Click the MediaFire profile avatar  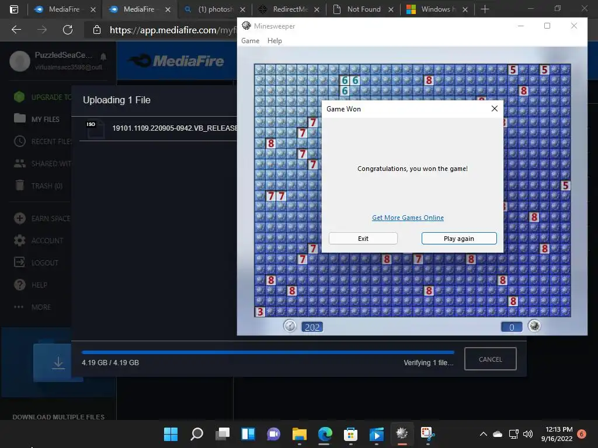[x=20, y=61]
